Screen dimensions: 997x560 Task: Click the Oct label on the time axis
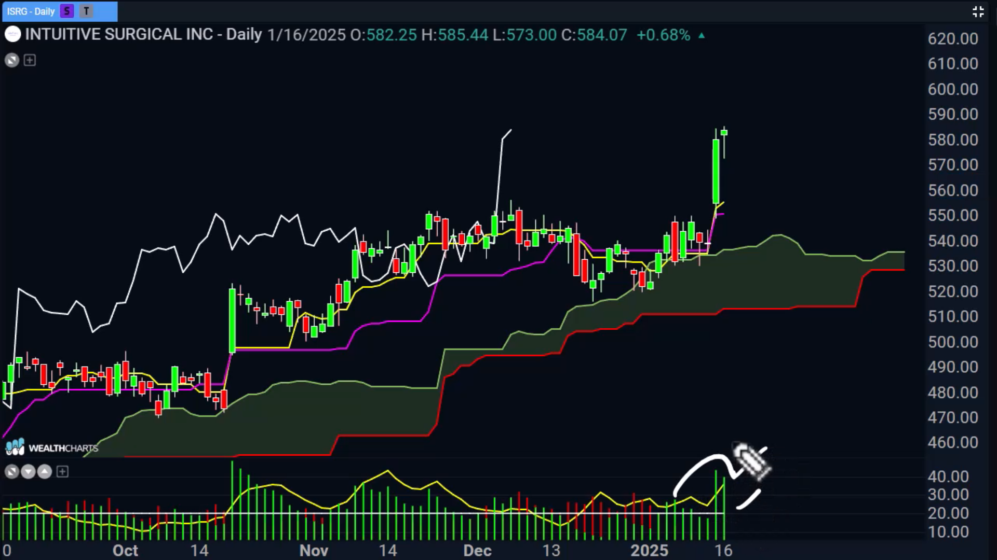tap(125, 551)
